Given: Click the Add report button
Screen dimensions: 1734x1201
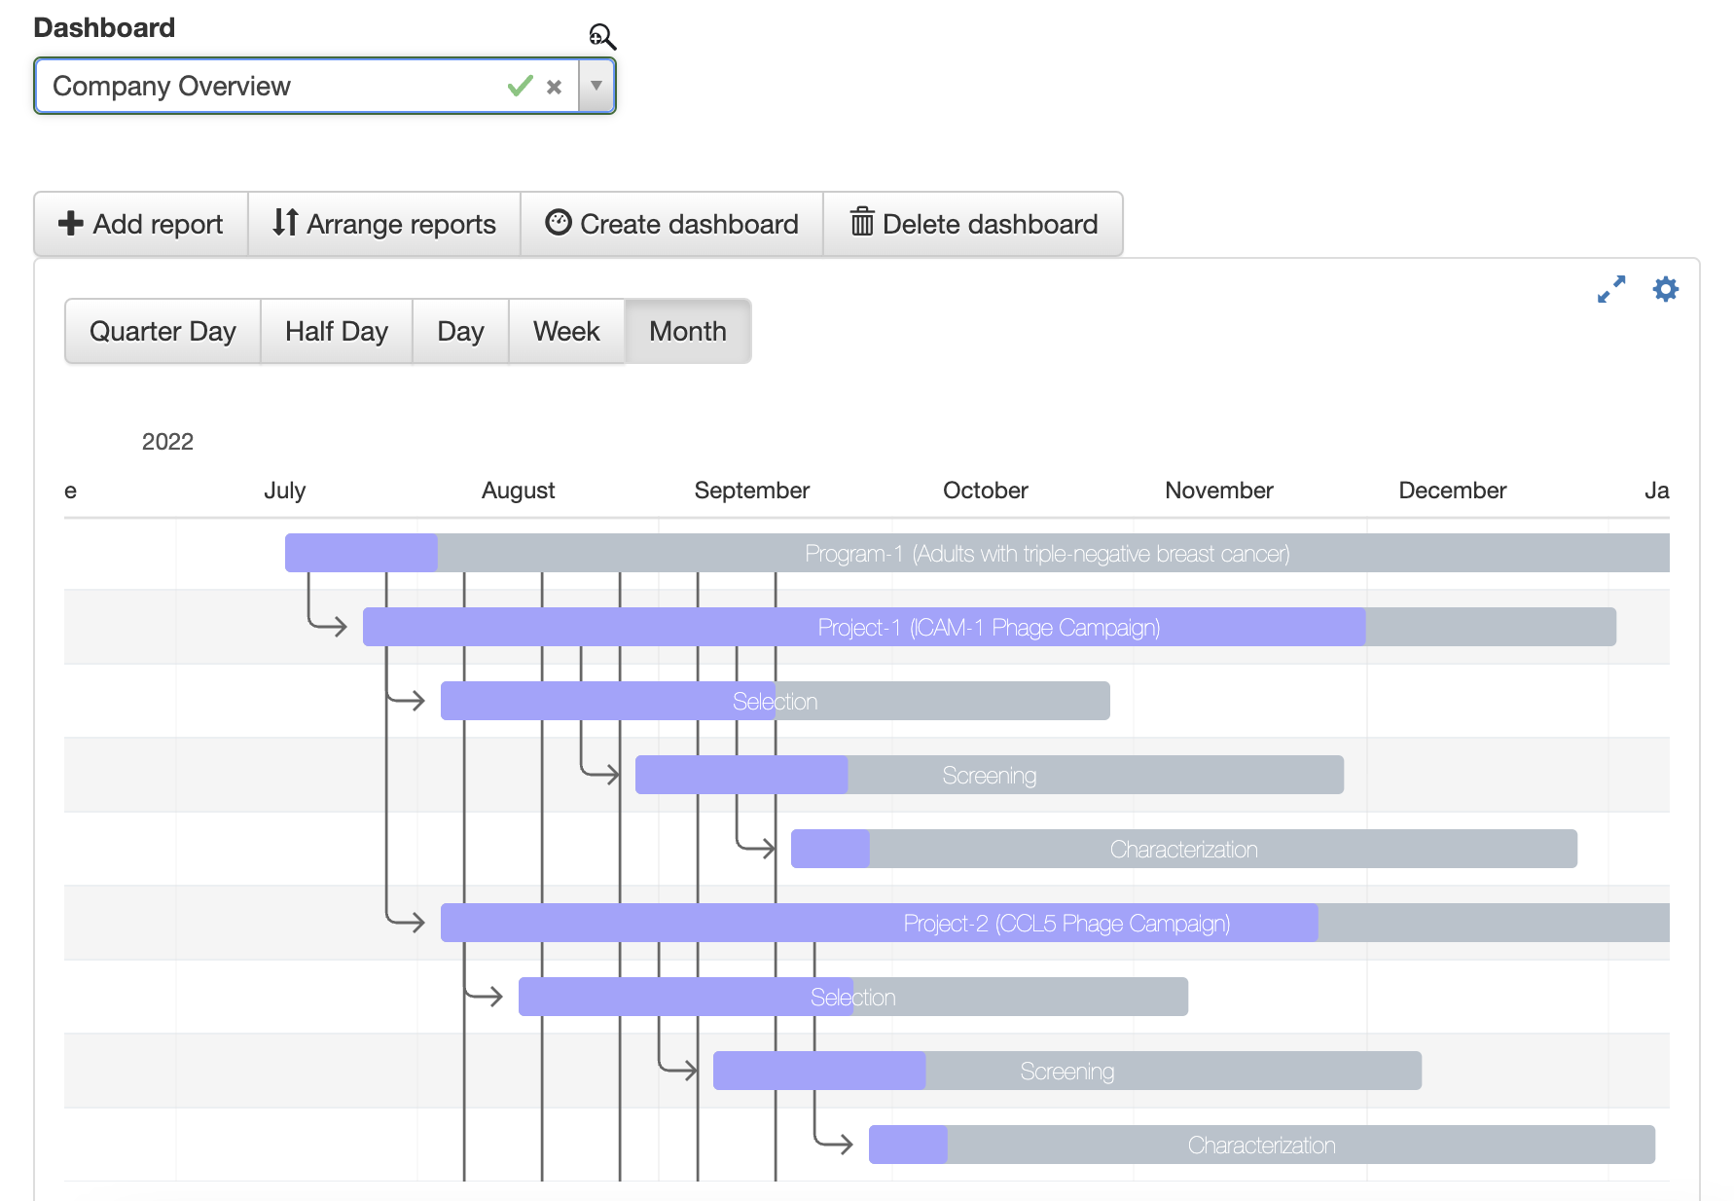Looking at the screenshot, I should click(141, 224).
